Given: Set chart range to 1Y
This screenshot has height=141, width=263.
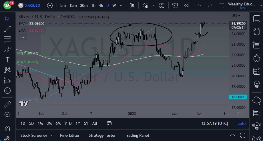Looking at the screenshot, I should [78, 123].
